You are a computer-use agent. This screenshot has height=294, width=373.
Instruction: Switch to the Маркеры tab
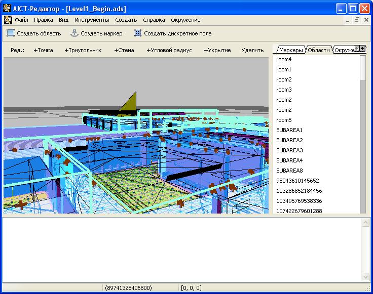(x=291, y=50)
